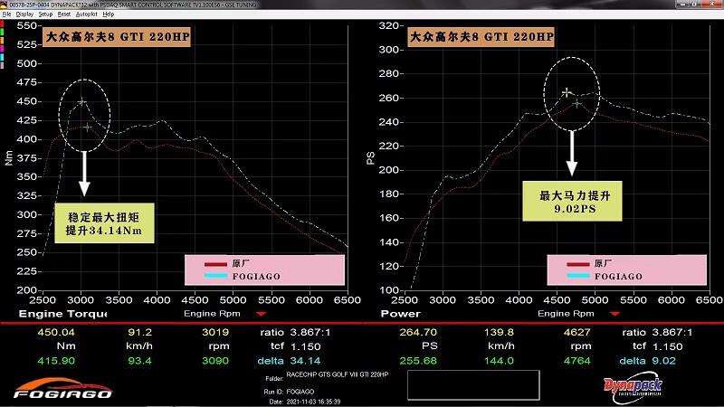Image resolution: width=724 pixels, height=407 pixels.
Task: Click the 450.04 Nm torque value
Action: click(56, 332)
